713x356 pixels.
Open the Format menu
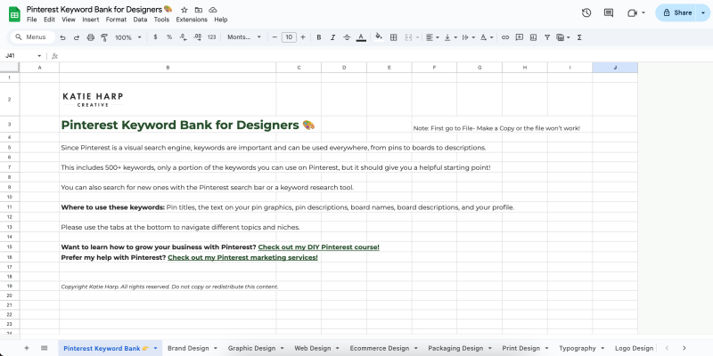coord(116,20)
